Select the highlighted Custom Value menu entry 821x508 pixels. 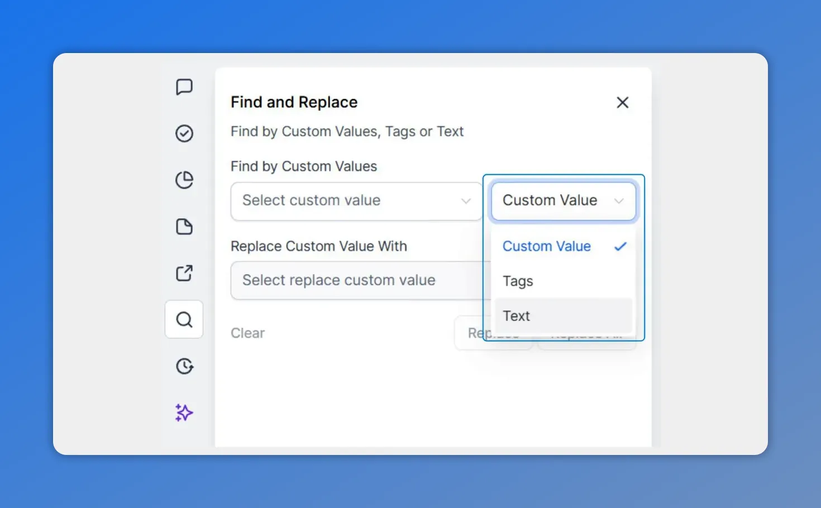(546, 246)
